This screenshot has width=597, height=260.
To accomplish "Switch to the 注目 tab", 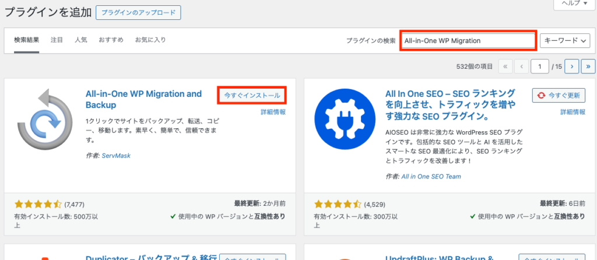I will [x=57, y=40].
